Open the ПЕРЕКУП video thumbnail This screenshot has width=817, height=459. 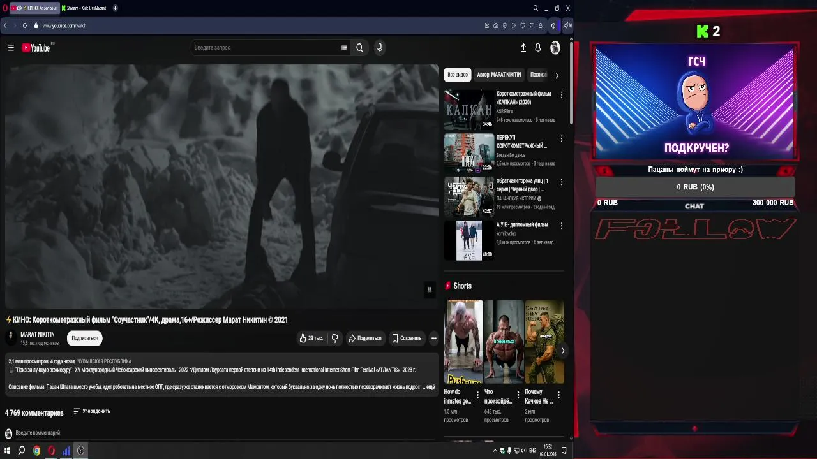click(469, 153)
